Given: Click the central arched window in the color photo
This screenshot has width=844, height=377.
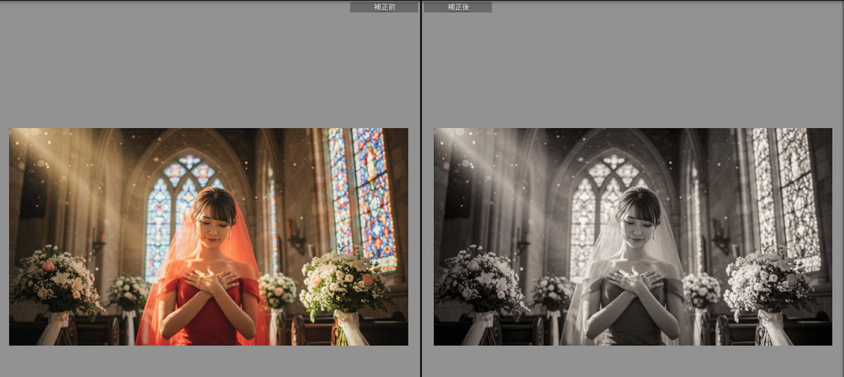Looking at the screenshot, I should (176, 204).
